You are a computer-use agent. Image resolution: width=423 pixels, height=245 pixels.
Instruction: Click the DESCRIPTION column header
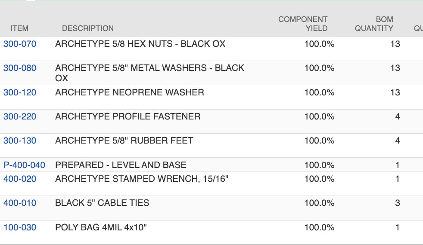88,28
